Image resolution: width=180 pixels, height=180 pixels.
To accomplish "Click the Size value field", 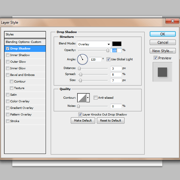I will click(x=116, y=80).
